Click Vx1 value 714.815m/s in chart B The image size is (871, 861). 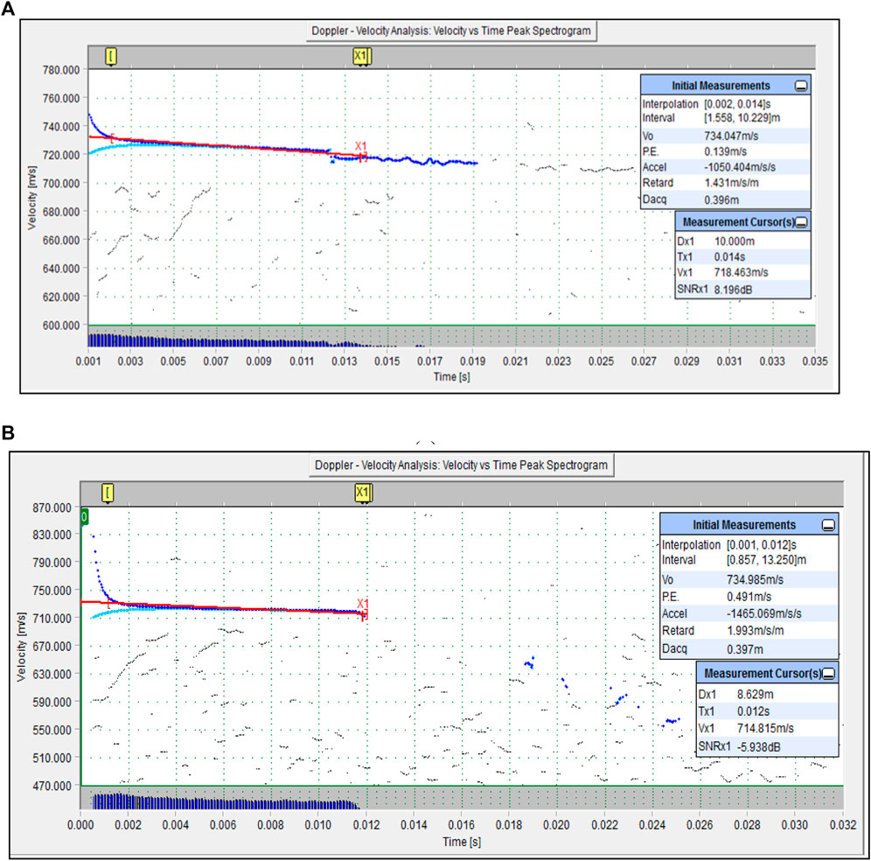click(765, 728)
